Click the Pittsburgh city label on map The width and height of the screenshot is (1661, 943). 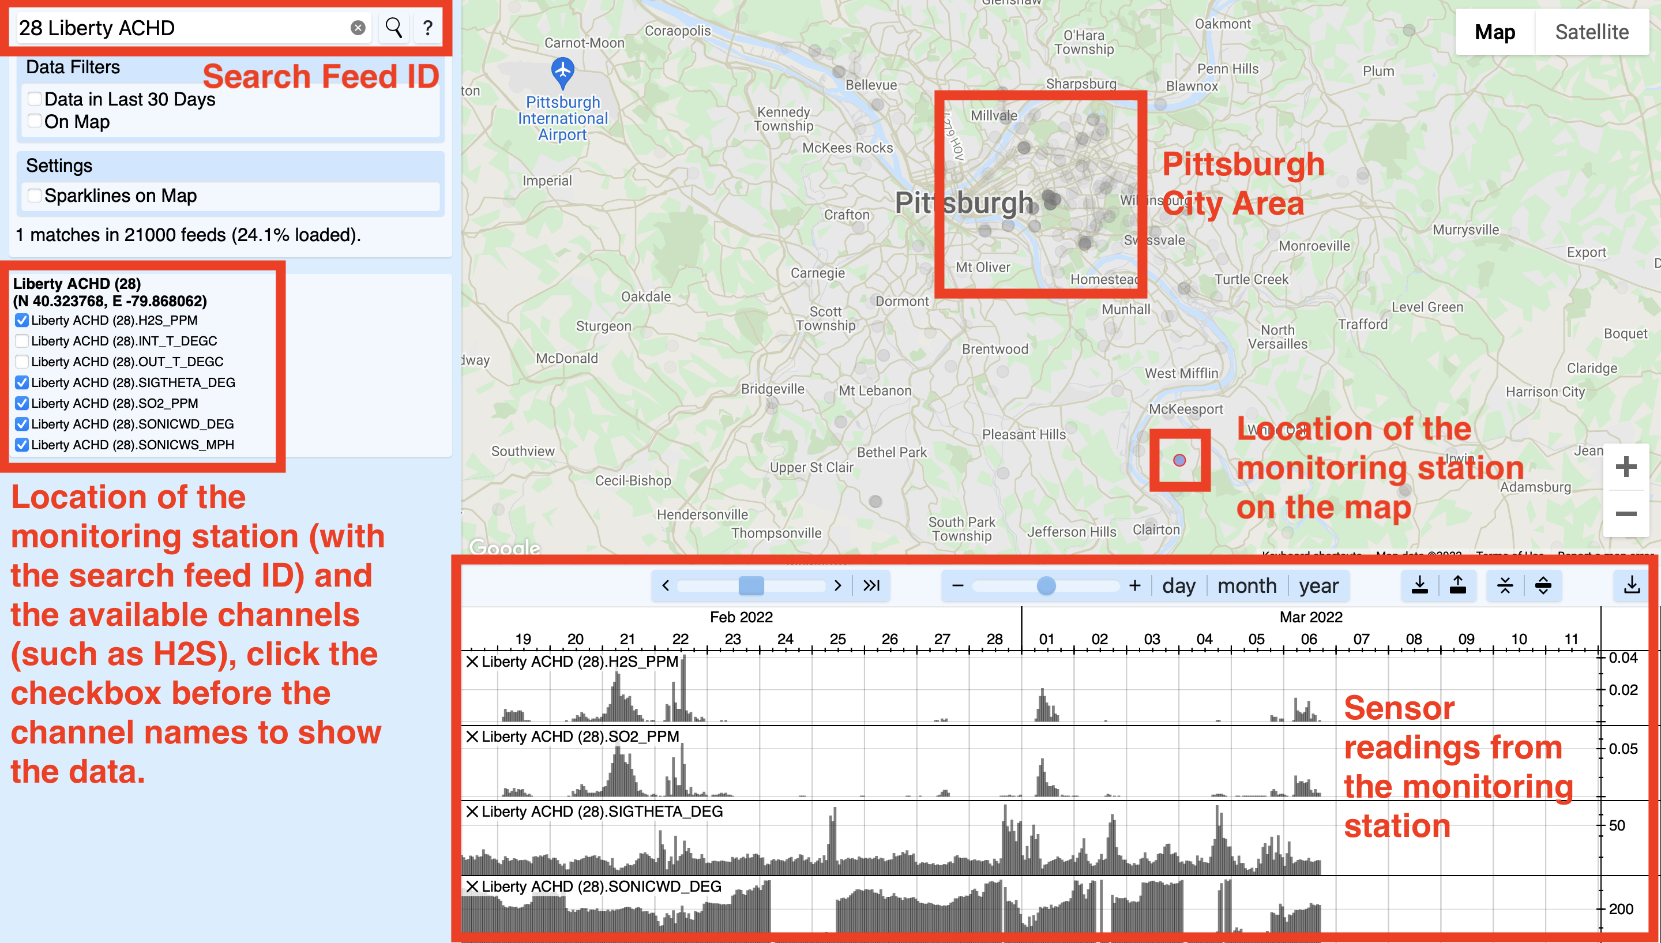point(964,202)
